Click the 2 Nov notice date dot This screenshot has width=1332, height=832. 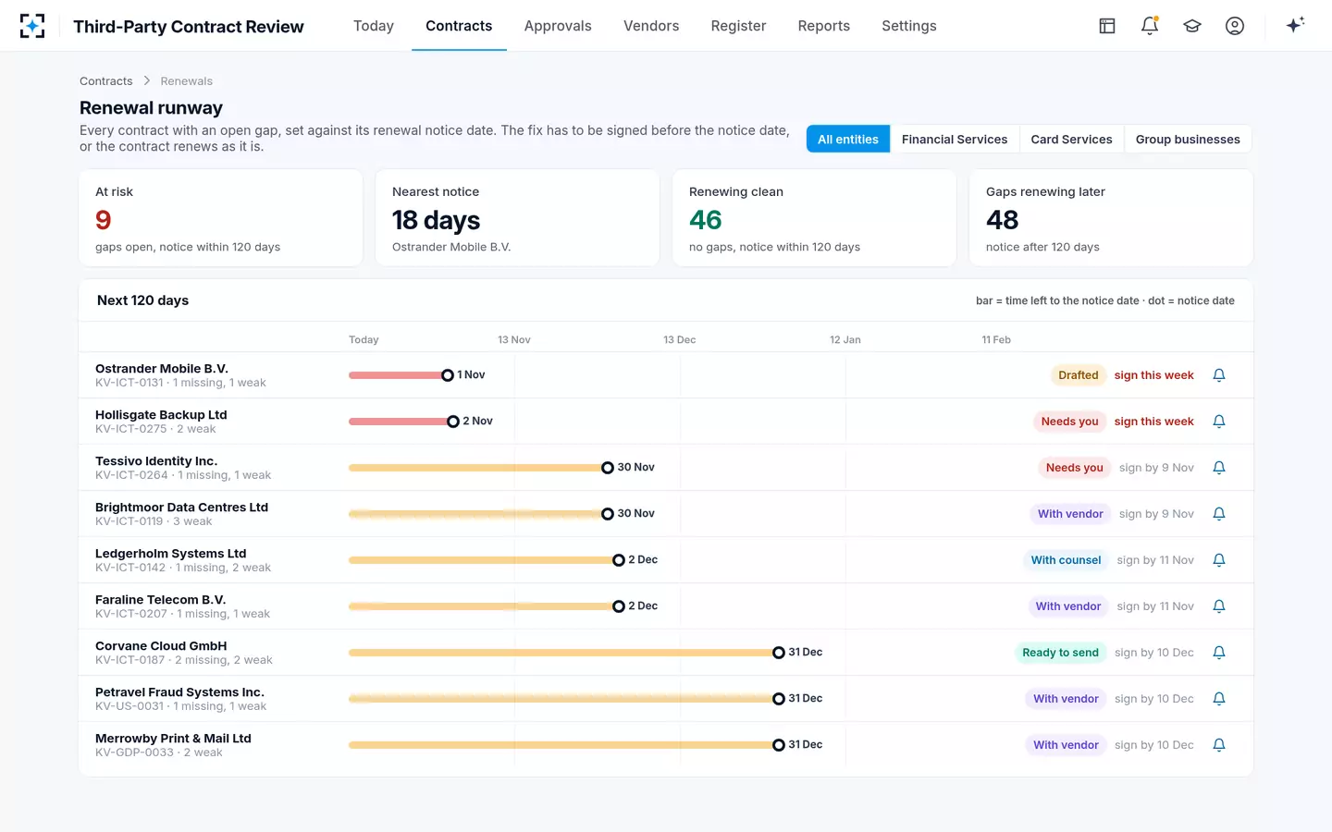tap(453, 422)
